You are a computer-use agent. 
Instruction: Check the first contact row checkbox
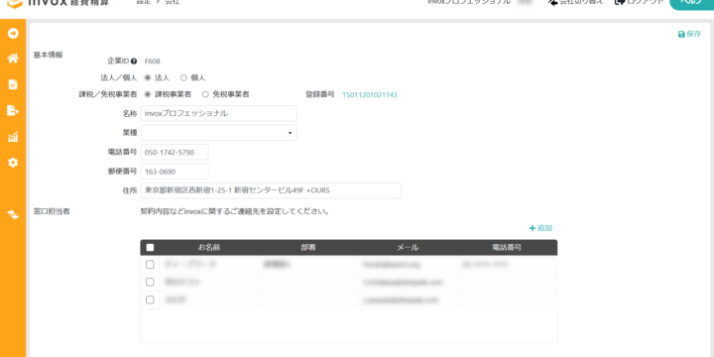(x=150, y=265)
